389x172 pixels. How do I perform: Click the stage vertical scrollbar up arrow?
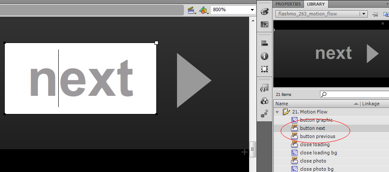(x=253, y=21)
